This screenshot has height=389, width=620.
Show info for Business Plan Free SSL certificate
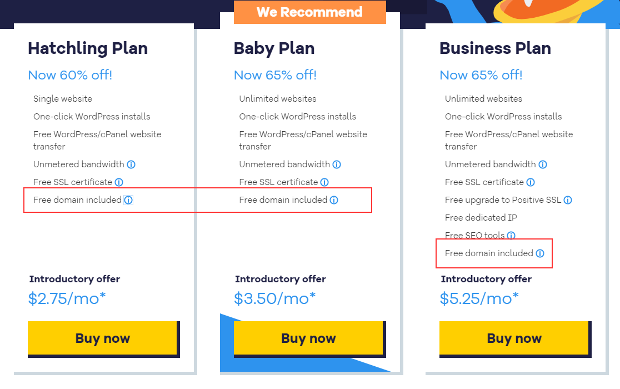coord(531,182)
